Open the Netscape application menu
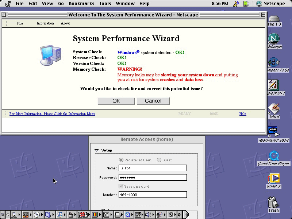The width and height of the screenshot is (292, 219). click(270, 4)
